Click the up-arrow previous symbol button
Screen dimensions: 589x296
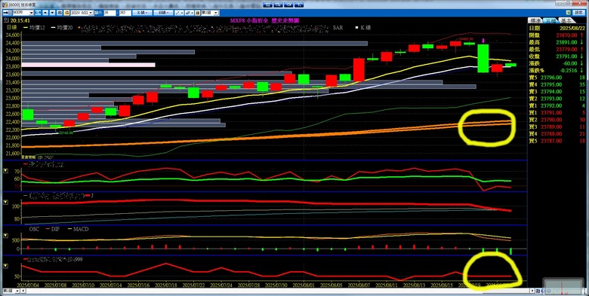[x=45, y=13]
